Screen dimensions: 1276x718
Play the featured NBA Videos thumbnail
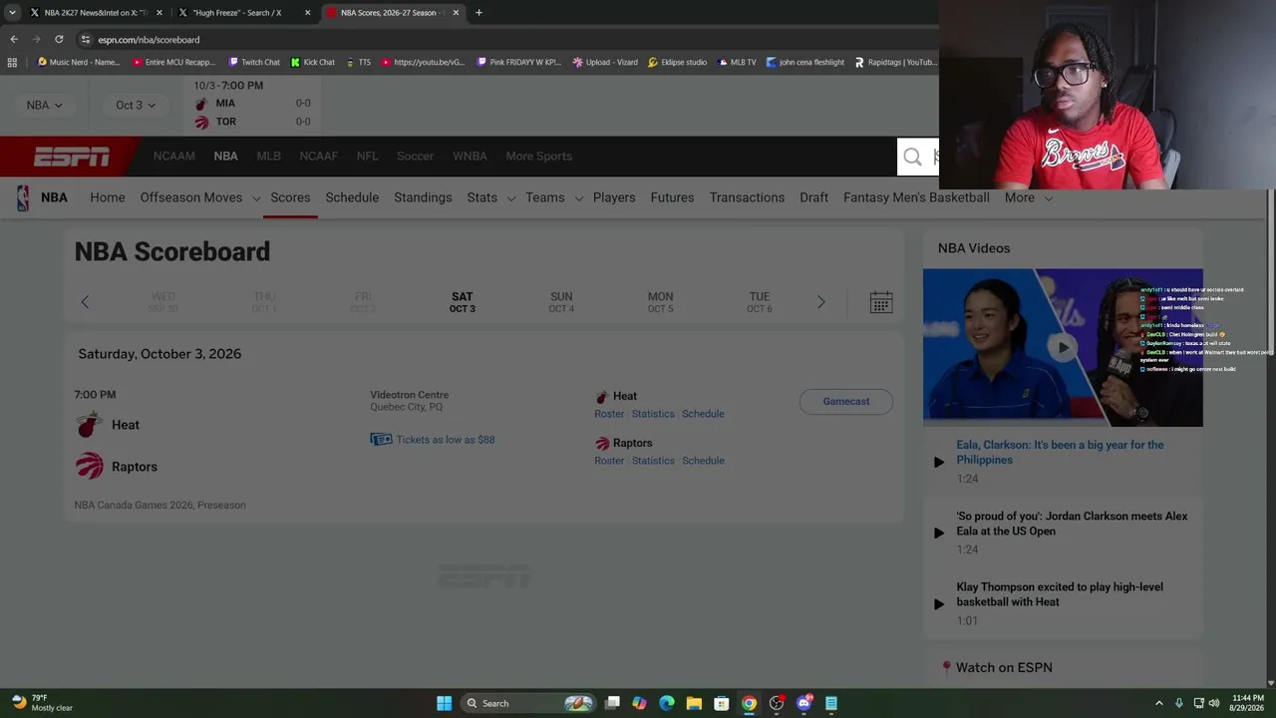coord(1063,348)
